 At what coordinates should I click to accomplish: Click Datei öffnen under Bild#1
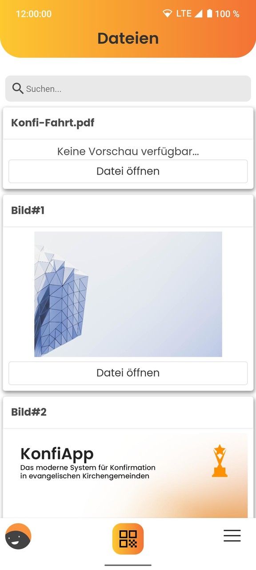pos(128,373)
